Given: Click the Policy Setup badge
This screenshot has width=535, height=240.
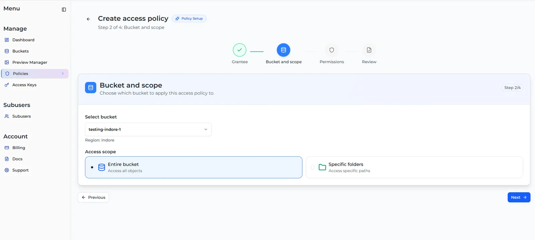Looking at the screenshot, I should (189, 19).
